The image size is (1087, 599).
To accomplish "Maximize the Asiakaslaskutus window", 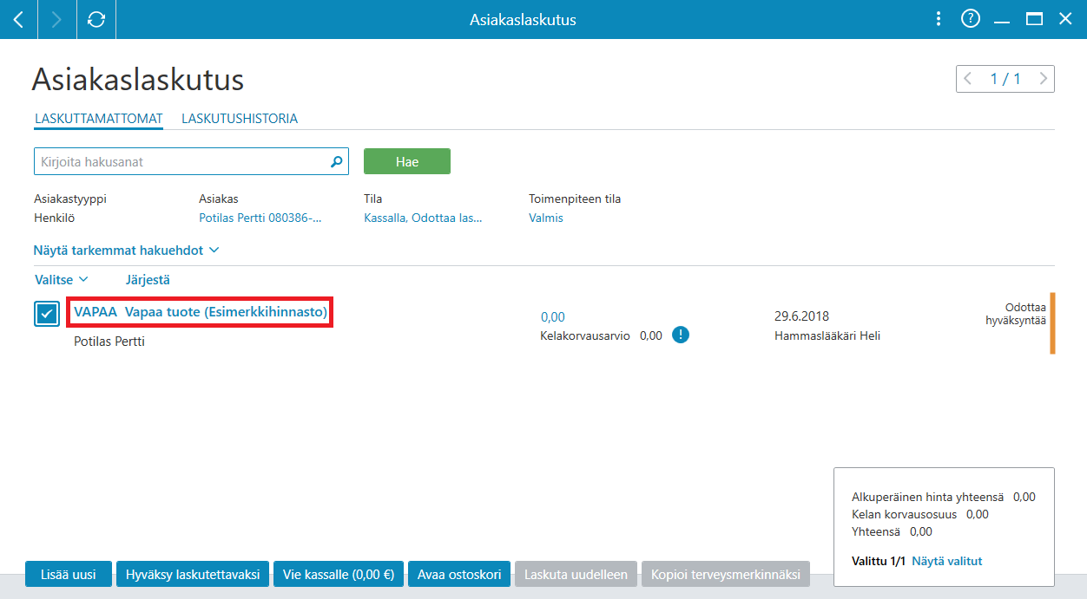I will point(1034,19).
